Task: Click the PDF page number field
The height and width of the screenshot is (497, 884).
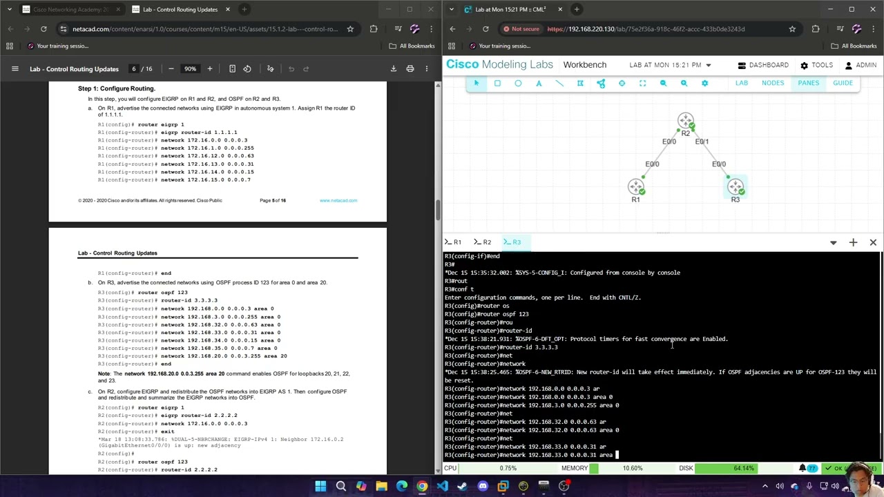Action: coord(134,68)
